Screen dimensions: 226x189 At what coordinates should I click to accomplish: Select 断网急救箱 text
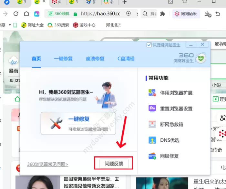point(172,125)
